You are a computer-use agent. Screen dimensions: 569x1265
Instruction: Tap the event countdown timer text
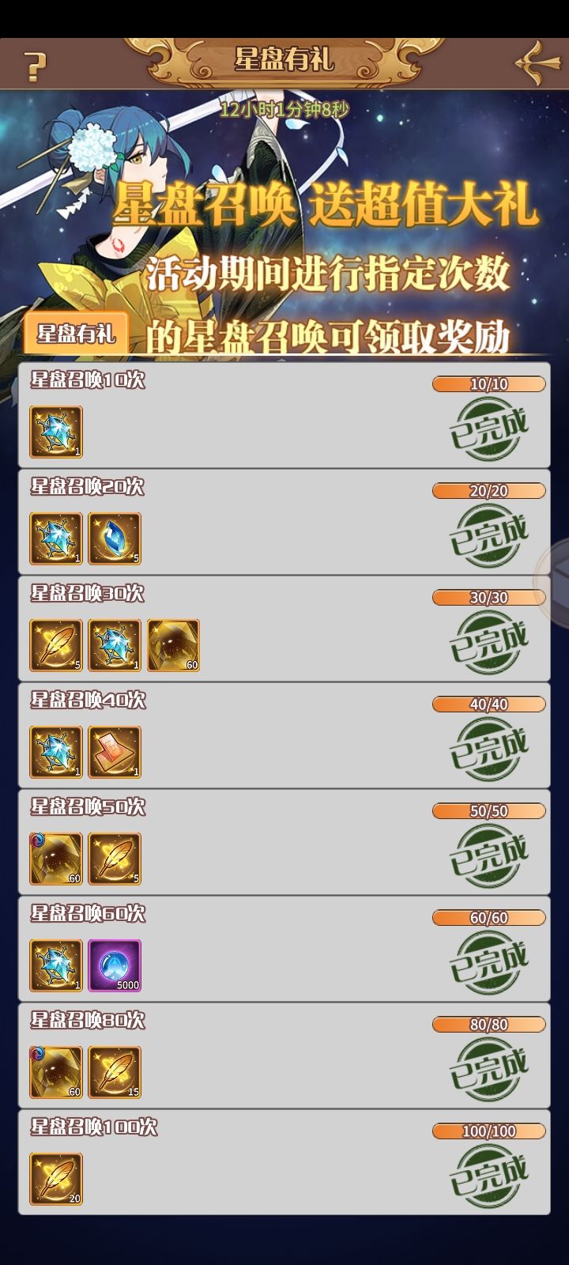[284, 109]
